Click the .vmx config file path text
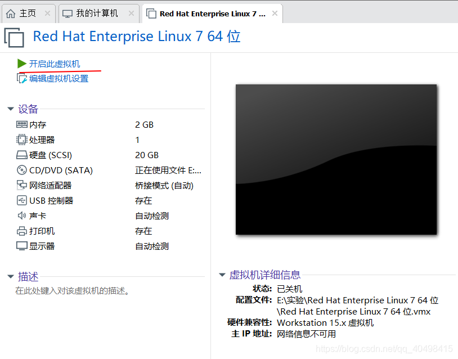 coord(357,306)
